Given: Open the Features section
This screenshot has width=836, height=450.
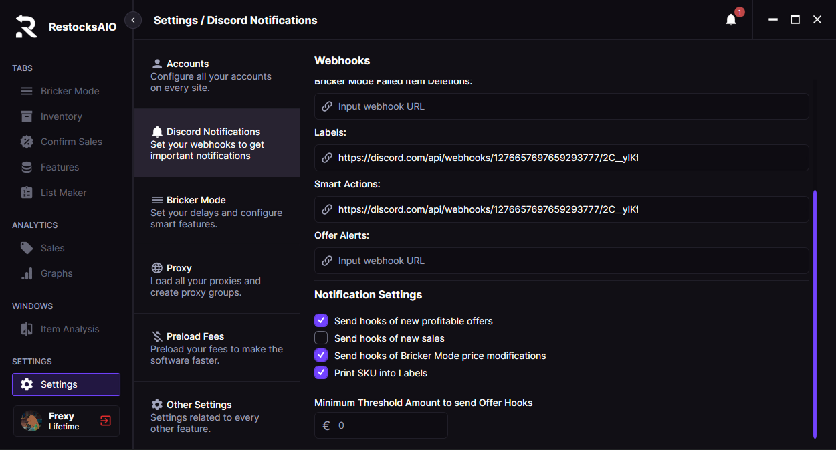Looking at the screenshot, I should click(x=60, y=167).
